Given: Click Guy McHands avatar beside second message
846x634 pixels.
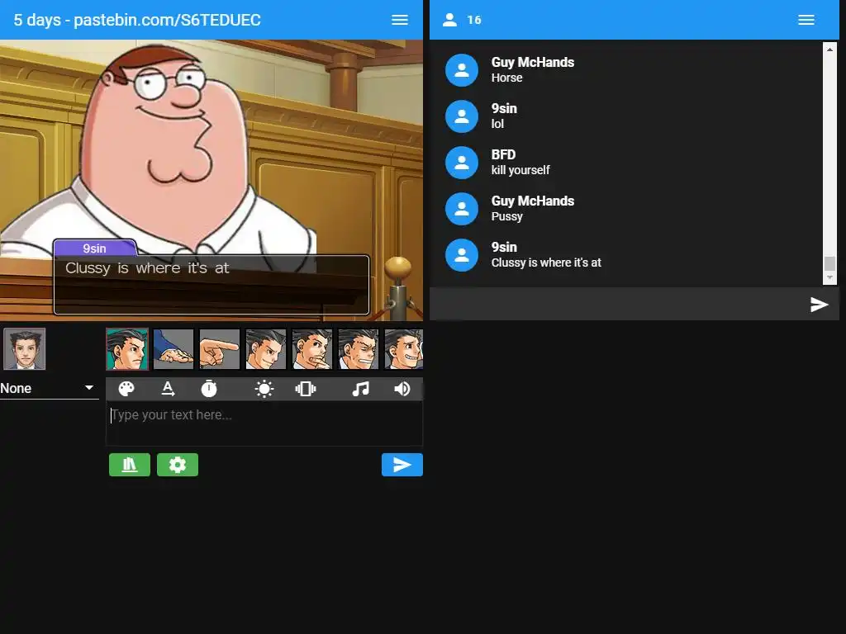Looking at the screenshot, I should coord(462,209).
